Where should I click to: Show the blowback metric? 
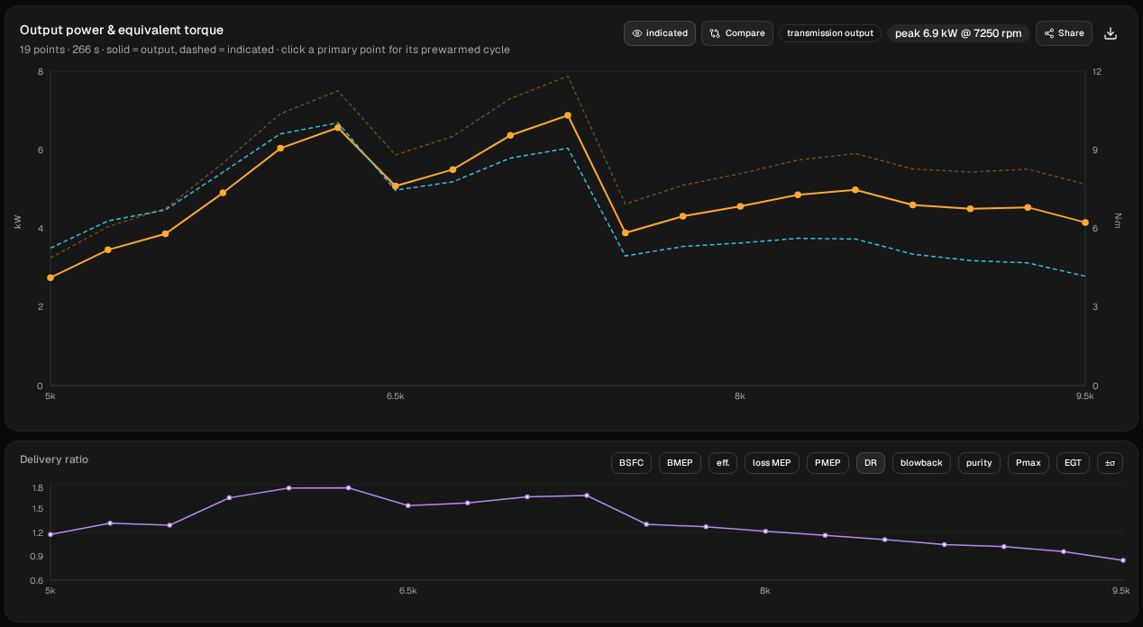pos(921,463)
